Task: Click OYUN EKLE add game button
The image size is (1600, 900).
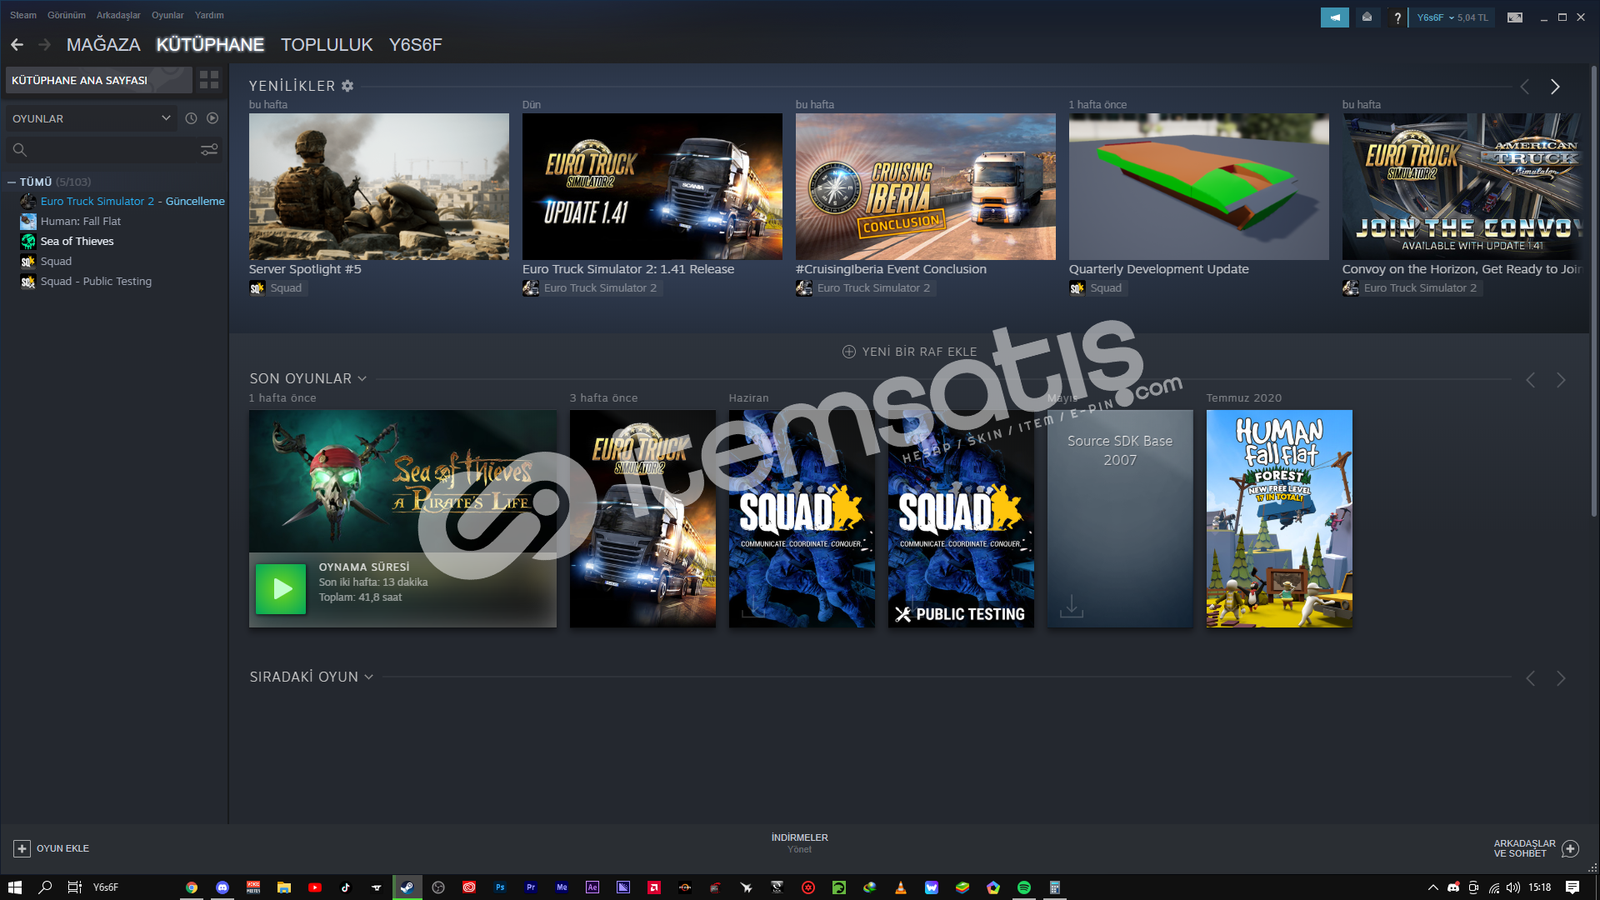Action: 52,848
